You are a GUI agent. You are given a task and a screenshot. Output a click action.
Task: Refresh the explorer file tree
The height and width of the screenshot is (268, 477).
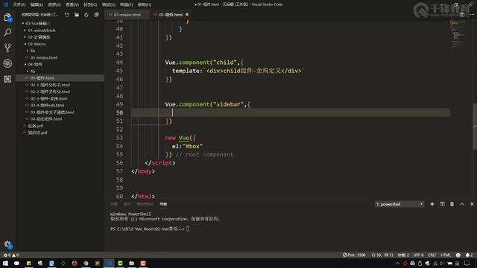[x=86, y=15]
